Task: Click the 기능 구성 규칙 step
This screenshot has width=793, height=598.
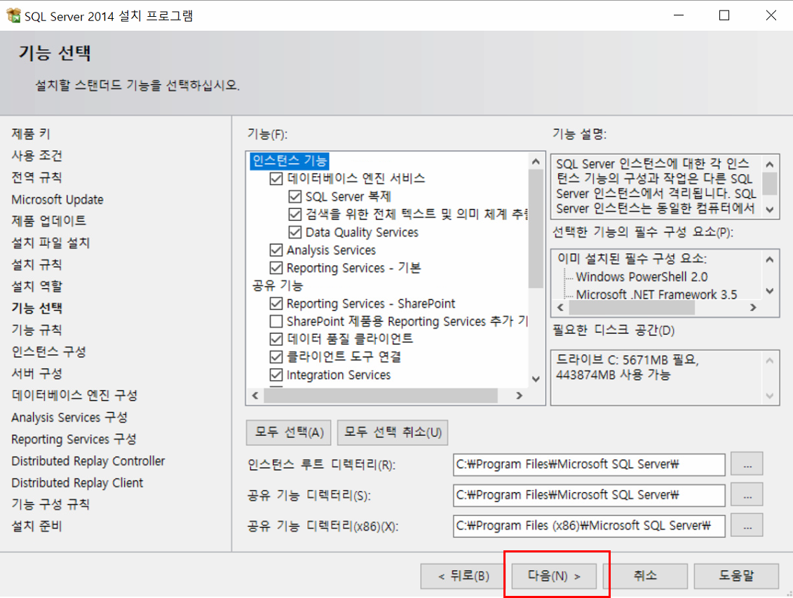Action: click(50, 505)
